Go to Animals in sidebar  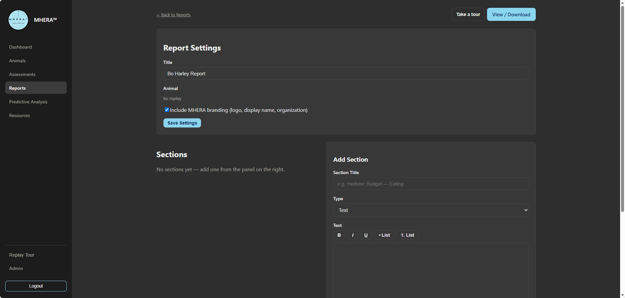[x=36, y=61]
